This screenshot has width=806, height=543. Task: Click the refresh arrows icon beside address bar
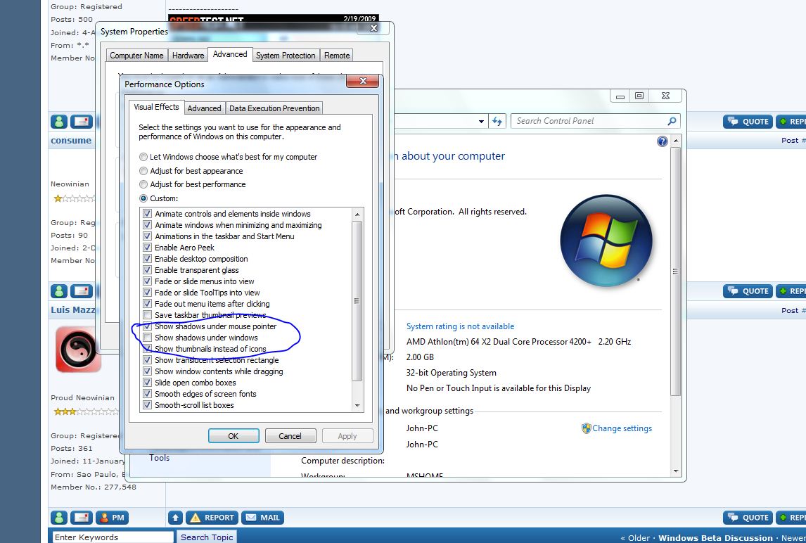tap(497, 122)
